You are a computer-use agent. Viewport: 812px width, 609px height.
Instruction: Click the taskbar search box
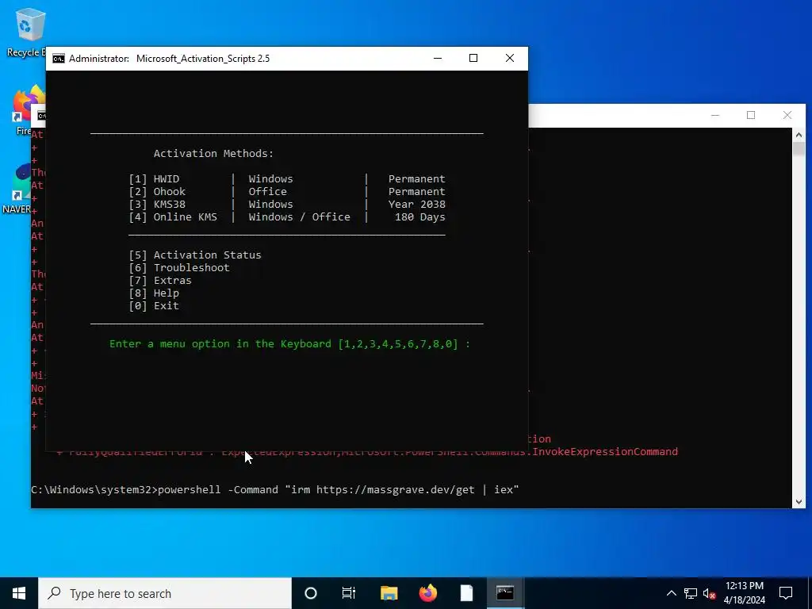pyautogui.click(x=165, y=593)
